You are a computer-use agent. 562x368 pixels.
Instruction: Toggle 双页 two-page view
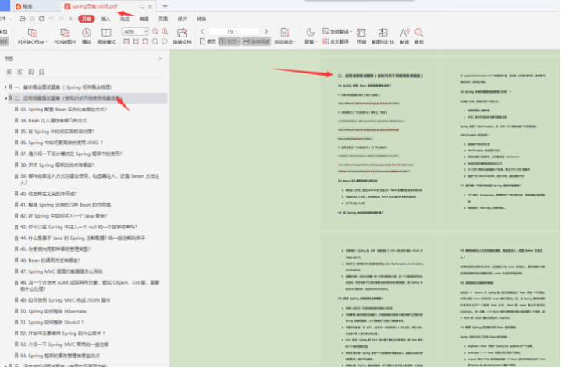point(229,41)
